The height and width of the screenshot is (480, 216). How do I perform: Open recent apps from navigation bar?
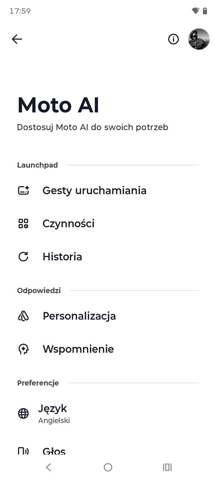167,467
